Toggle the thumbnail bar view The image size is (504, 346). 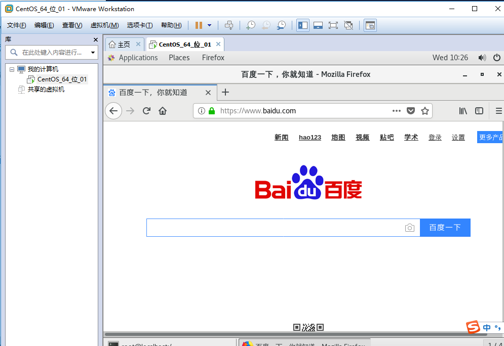(x=318, y=25)
